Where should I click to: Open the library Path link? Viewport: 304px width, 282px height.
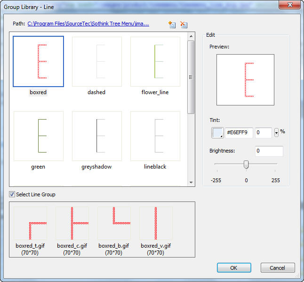[x=88, y=23]
